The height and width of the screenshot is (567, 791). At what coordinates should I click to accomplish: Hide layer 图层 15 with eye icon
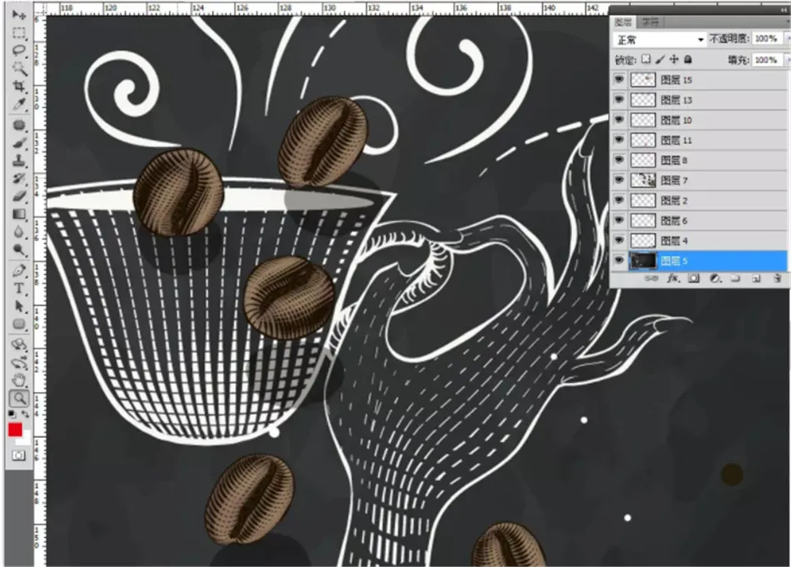click(619, 79)
